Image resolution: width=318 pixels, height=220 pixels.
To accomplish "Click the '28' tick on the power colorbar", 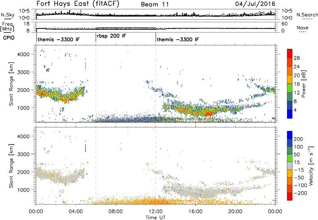I will point(297,58).
